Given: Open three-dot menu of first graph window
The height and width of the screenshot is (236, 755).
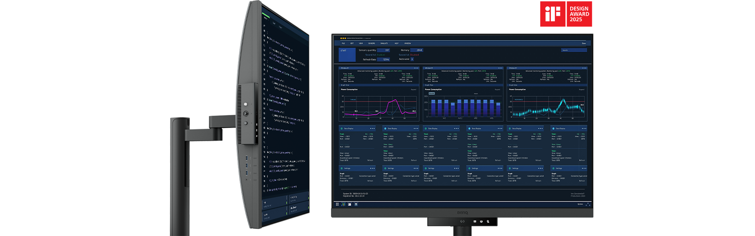Looking at the screenshot, I should coord(416,68).
